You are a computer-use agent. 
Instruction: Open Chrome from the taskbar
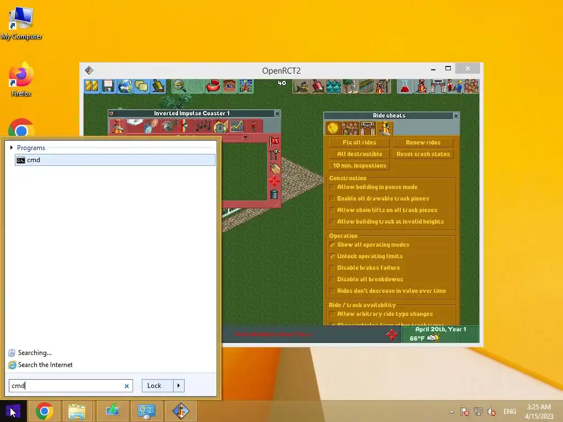44,411
